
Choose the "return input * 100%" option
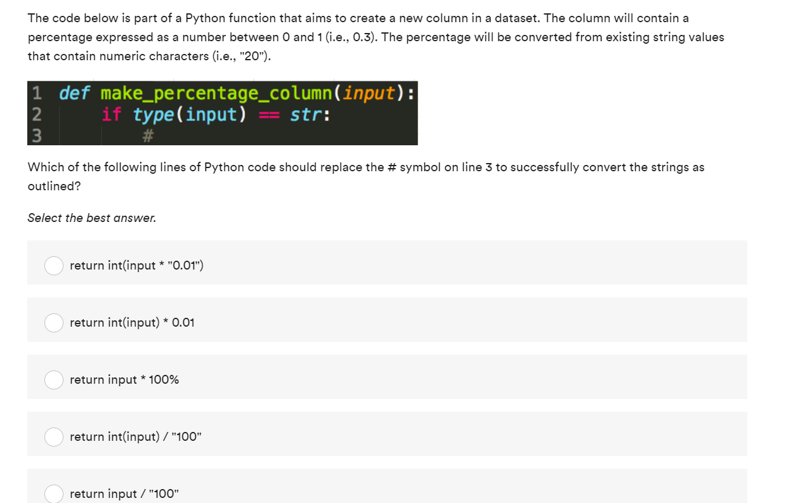click(x=54, y=380)
